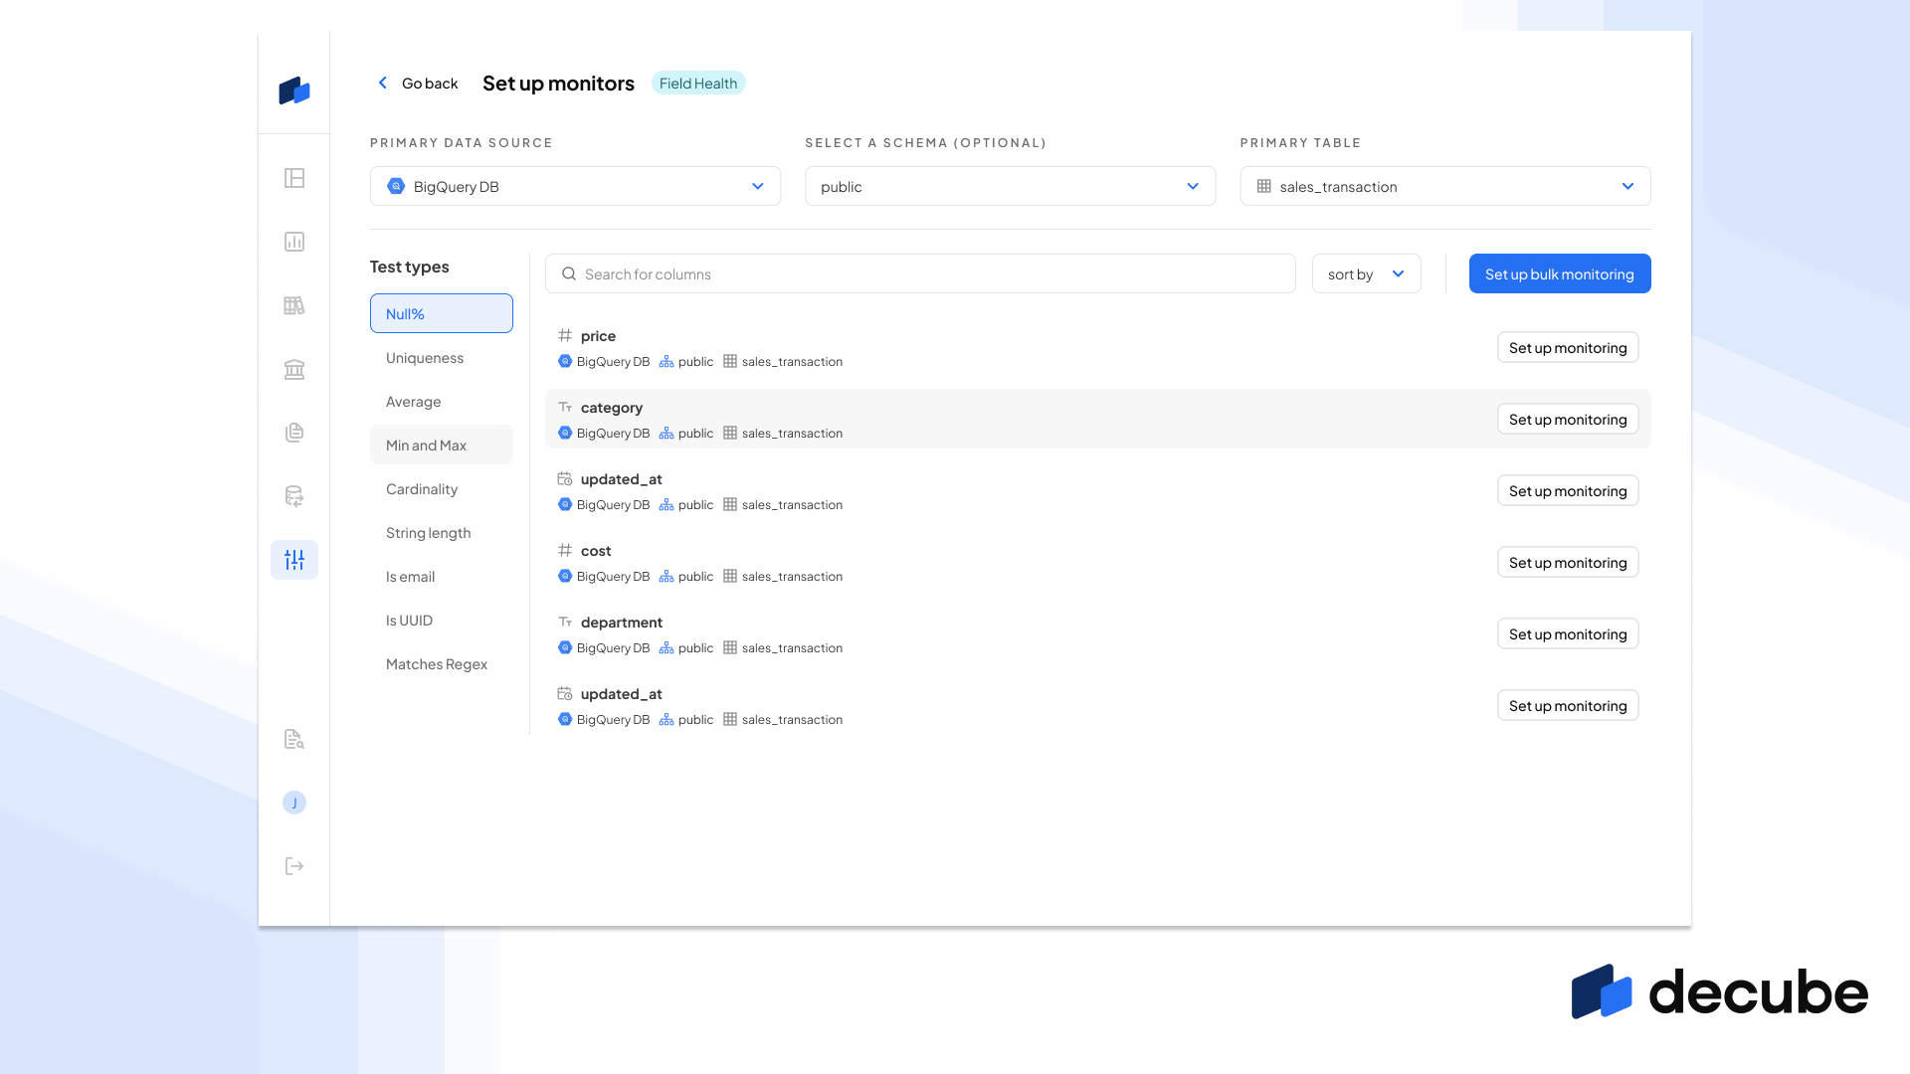Select the Matches Regex test type
The height and width of the screenshot is (1074, 1910).
click(442, 663)
